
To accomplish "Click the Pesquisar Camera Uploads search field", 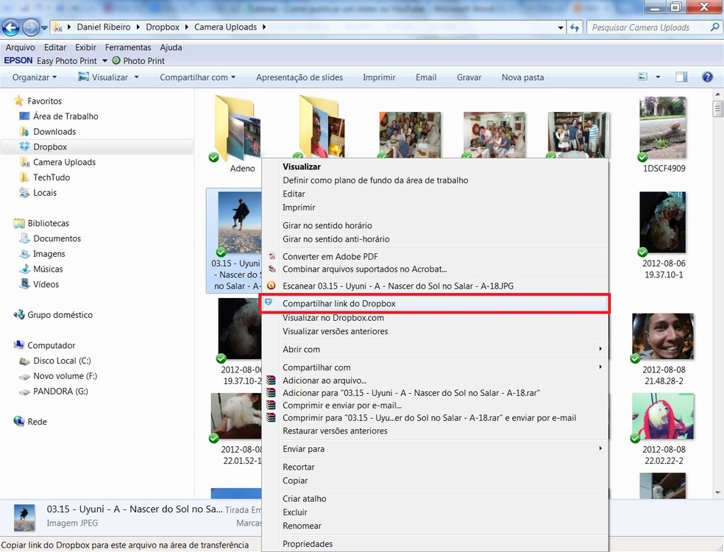I will click(x=648, y=28).
